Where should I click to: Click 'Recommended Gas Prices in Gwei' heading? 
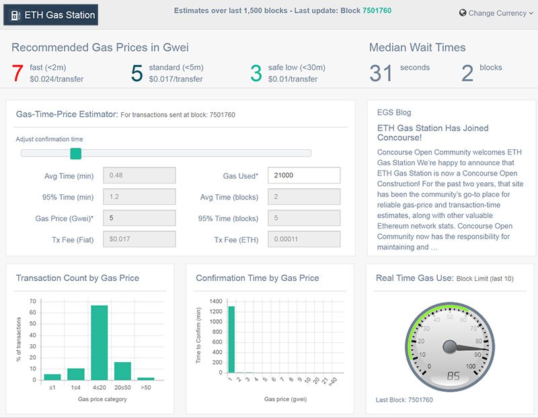point(100,47)
